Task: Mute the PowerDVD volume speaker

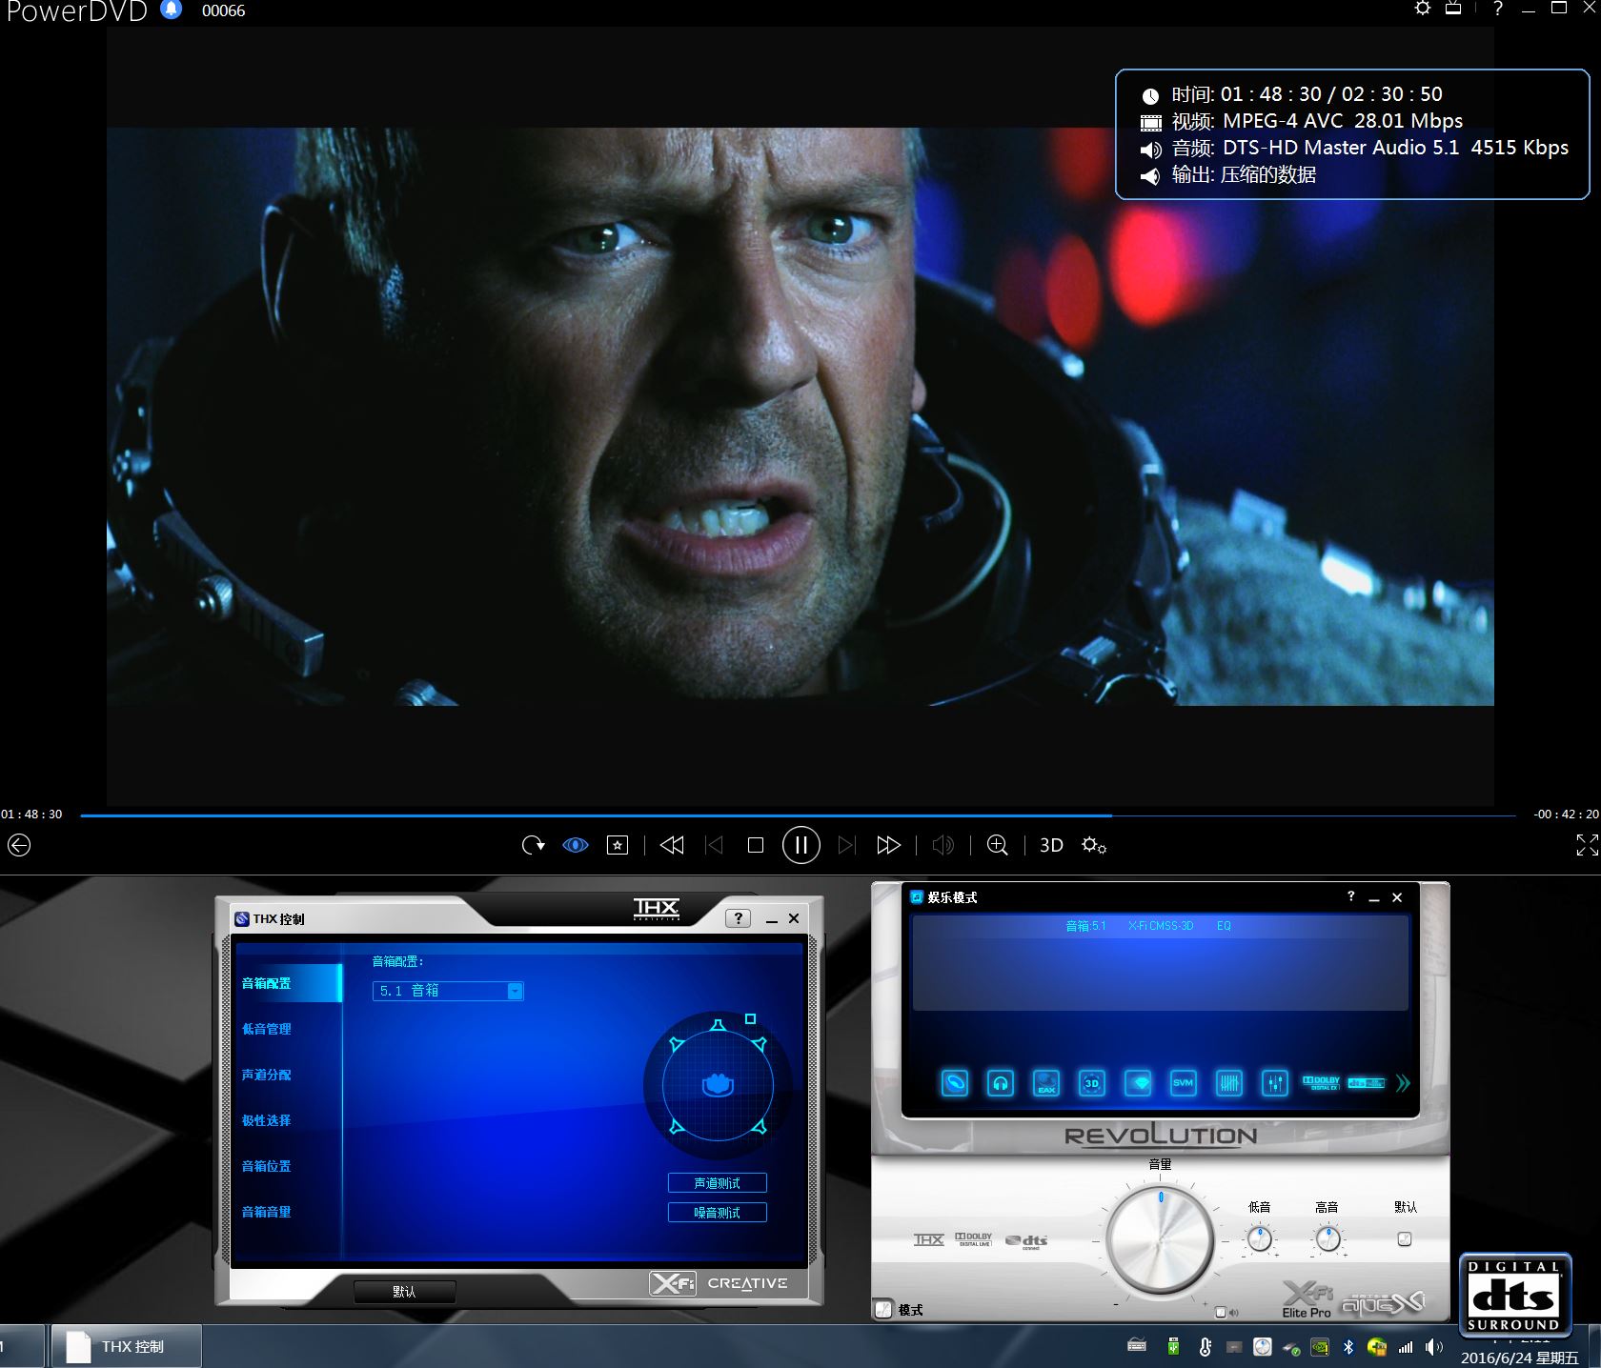Action: [942, 845]
